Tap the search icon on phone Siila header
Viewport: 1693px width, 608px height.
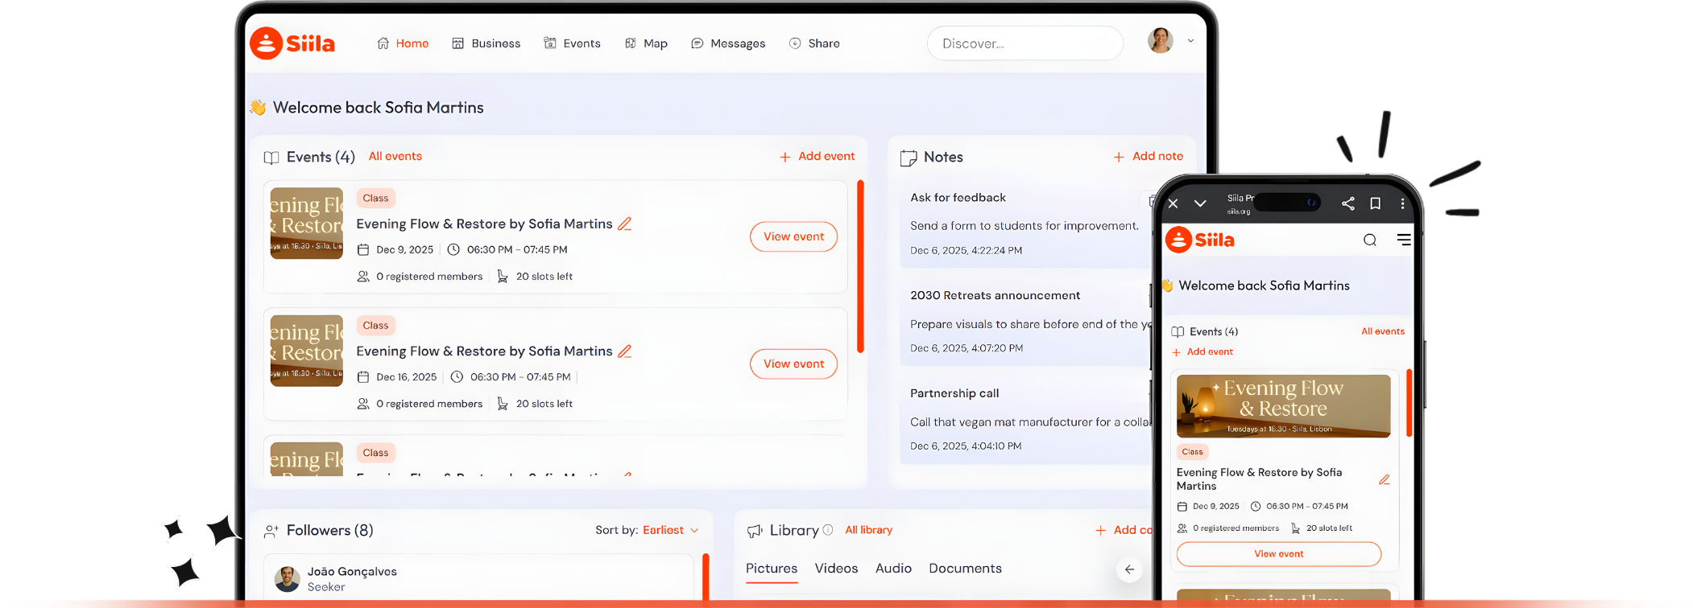[1369, 240]
